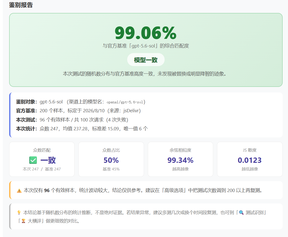Click the 0.0123 divergence value

pos(250,160)
